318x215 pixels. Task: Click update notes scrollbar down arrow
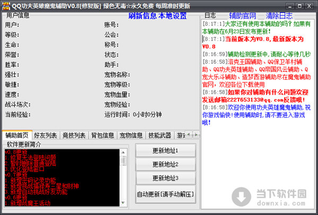[x=123, y=203]
